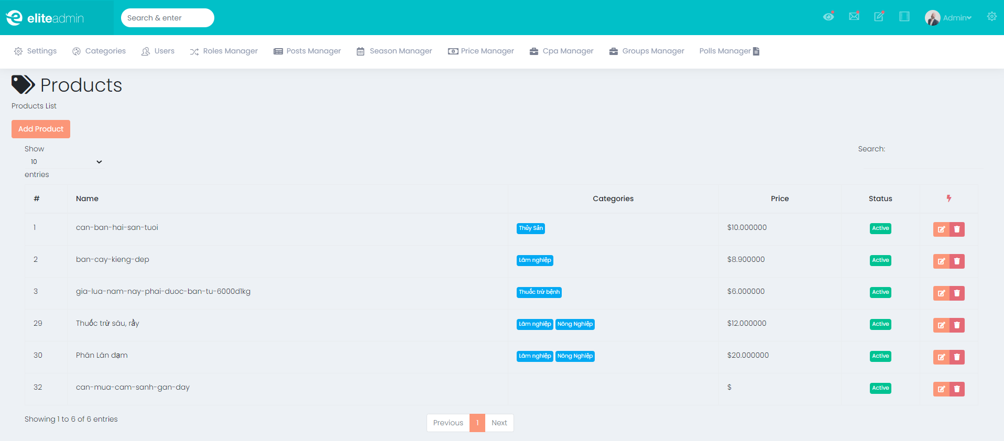
Task: Open Price Manager menu item
Action: (x=481, y=51)
